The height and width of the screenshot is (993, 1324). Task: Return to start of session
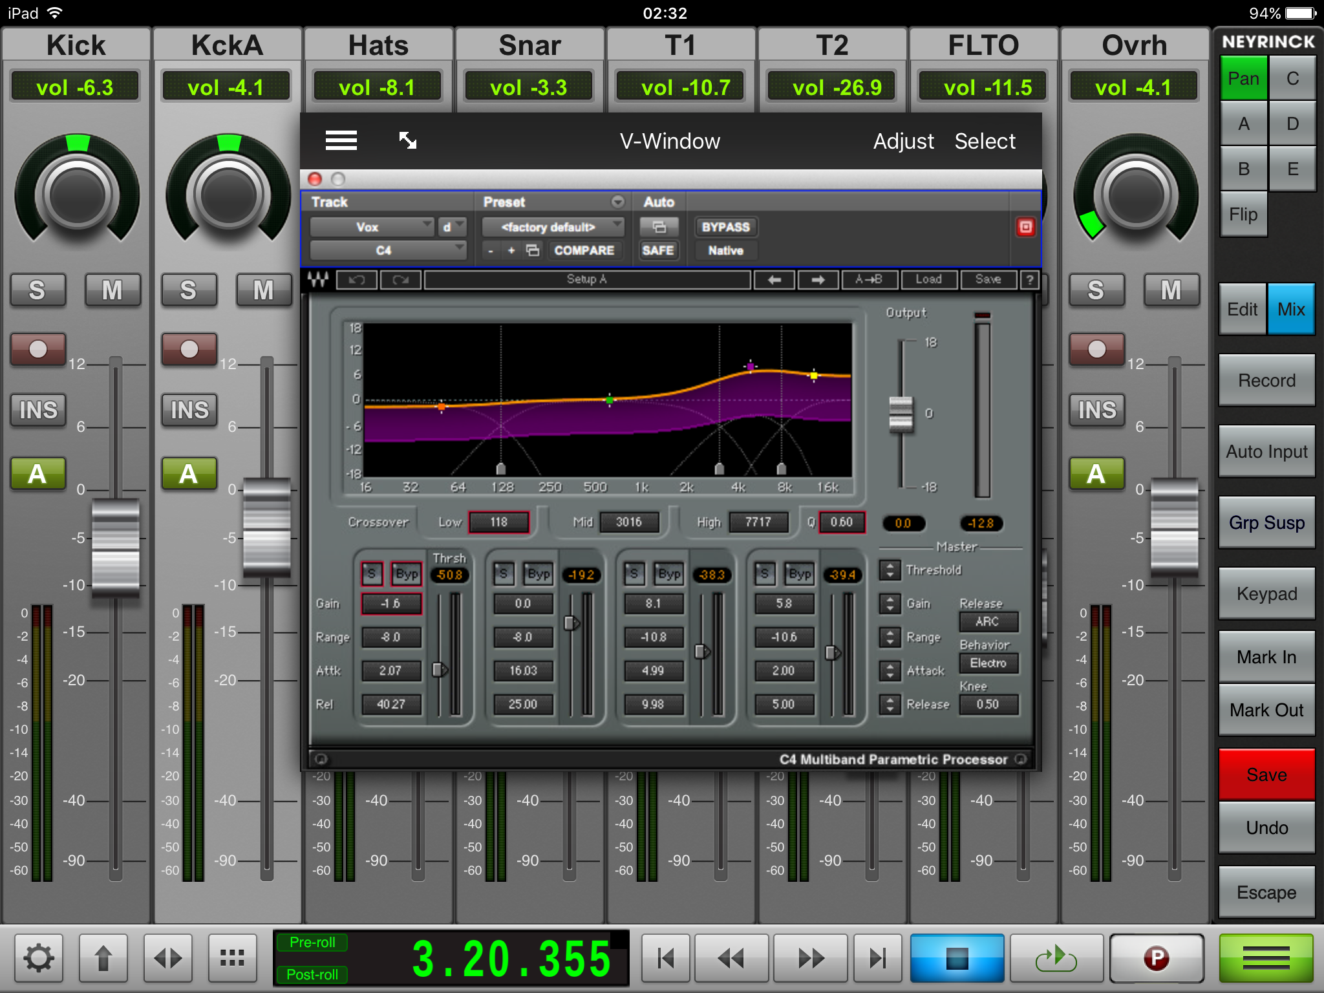(x=665, y=958)
